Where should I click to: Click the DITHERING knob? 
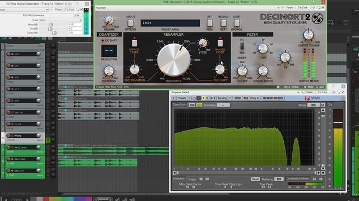coord(109,71)
